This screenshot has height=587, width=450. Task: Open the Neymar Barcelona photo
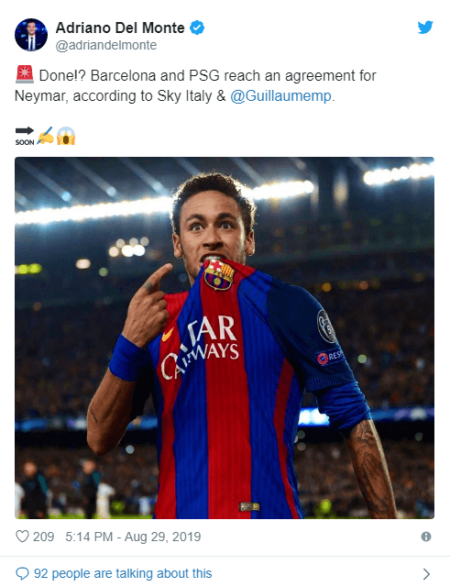coord(225,338)
